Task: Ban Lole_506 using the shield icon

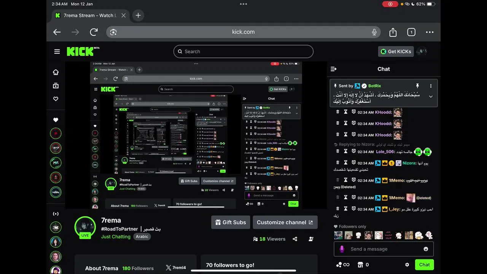Action: tap(353, 151)
